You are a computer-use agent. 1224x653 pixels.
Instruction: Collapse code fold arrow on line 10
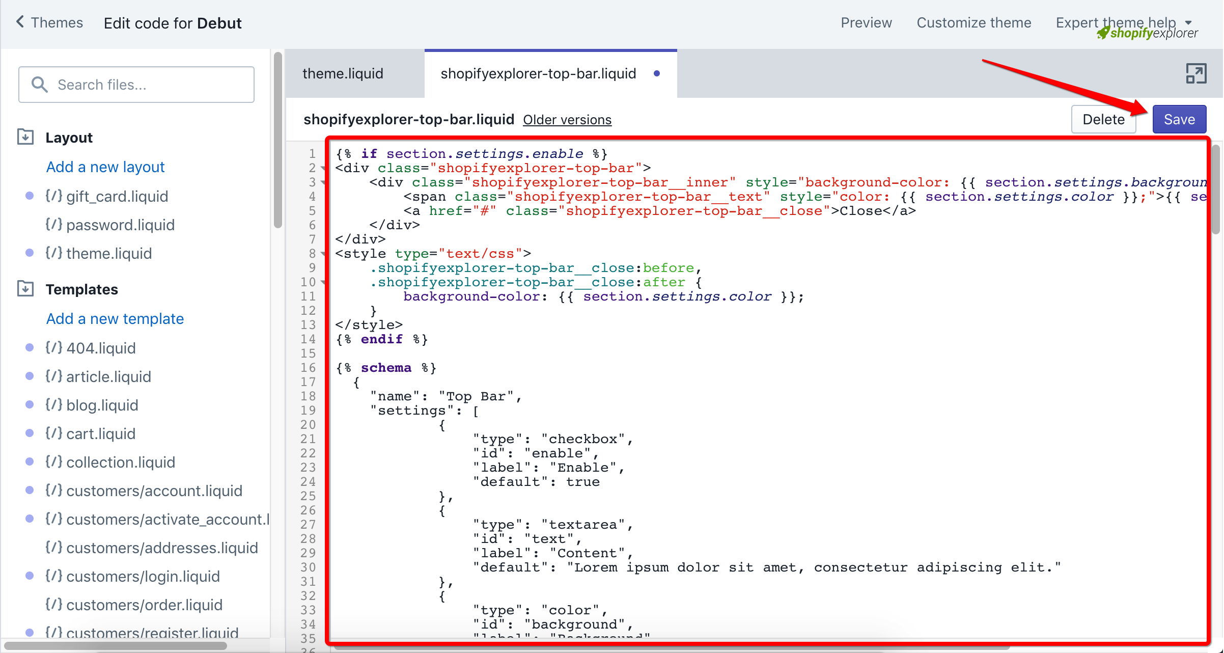(x=323, y=282)
